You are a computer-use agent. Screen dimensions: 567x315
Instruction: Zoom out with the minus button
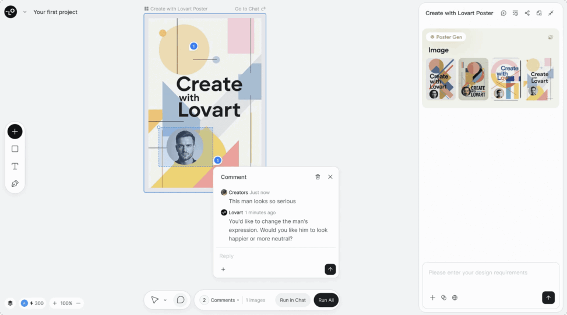[x=78, y=303]
